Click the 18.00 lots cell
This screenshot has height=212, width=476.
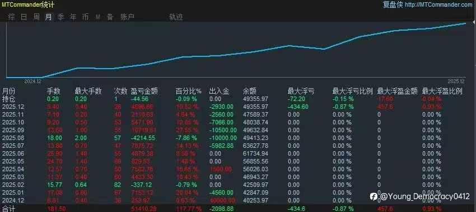point(55,138)
